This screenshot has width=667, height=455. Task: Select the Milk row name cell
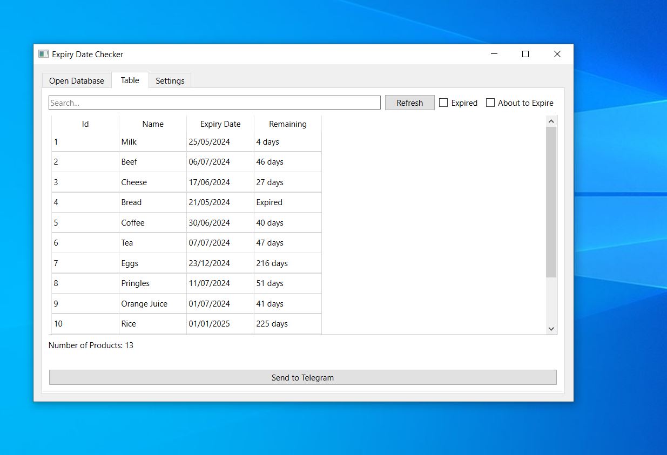153,142
